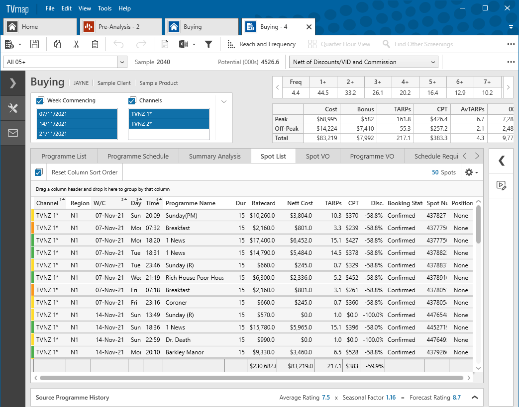This screenshot has height=407, width=519.
Task: Toggle Week Commencing checkbox
Action: click(40, 100)
